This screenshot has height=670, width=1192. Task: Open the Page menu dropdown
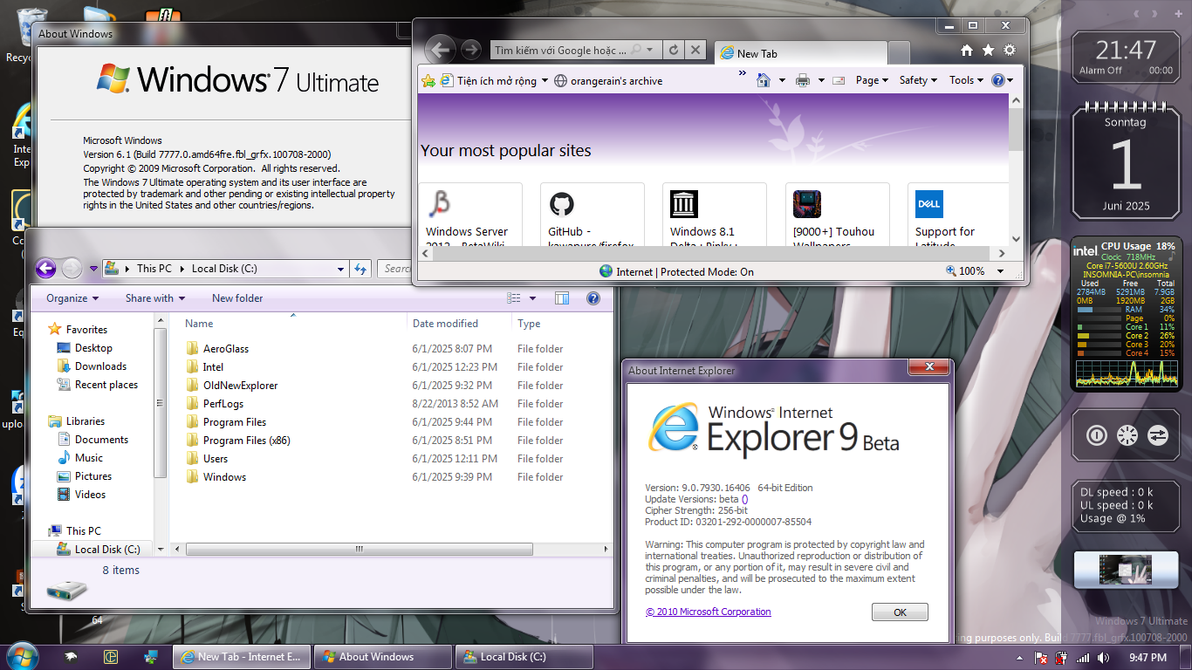(x=872, y=80)
